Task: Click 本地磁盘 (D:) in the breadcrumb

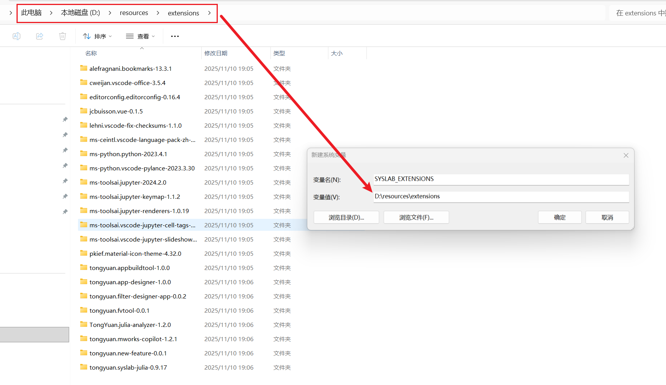Action: coord(80,13)
